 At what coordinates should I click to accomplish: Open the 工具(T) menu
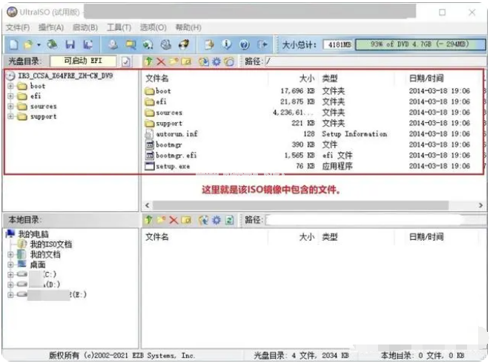[x=119, y=27]
